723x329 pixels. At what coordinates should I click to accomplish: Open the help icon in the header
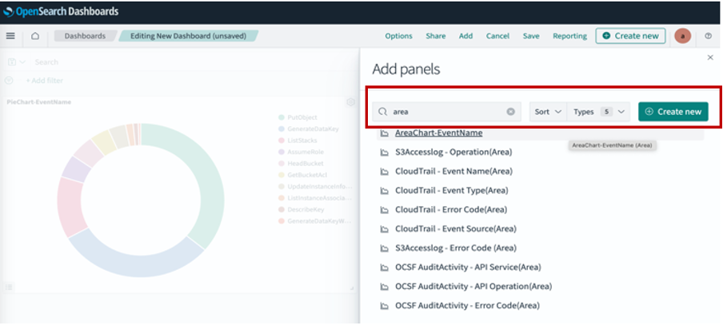coord(709,36)
